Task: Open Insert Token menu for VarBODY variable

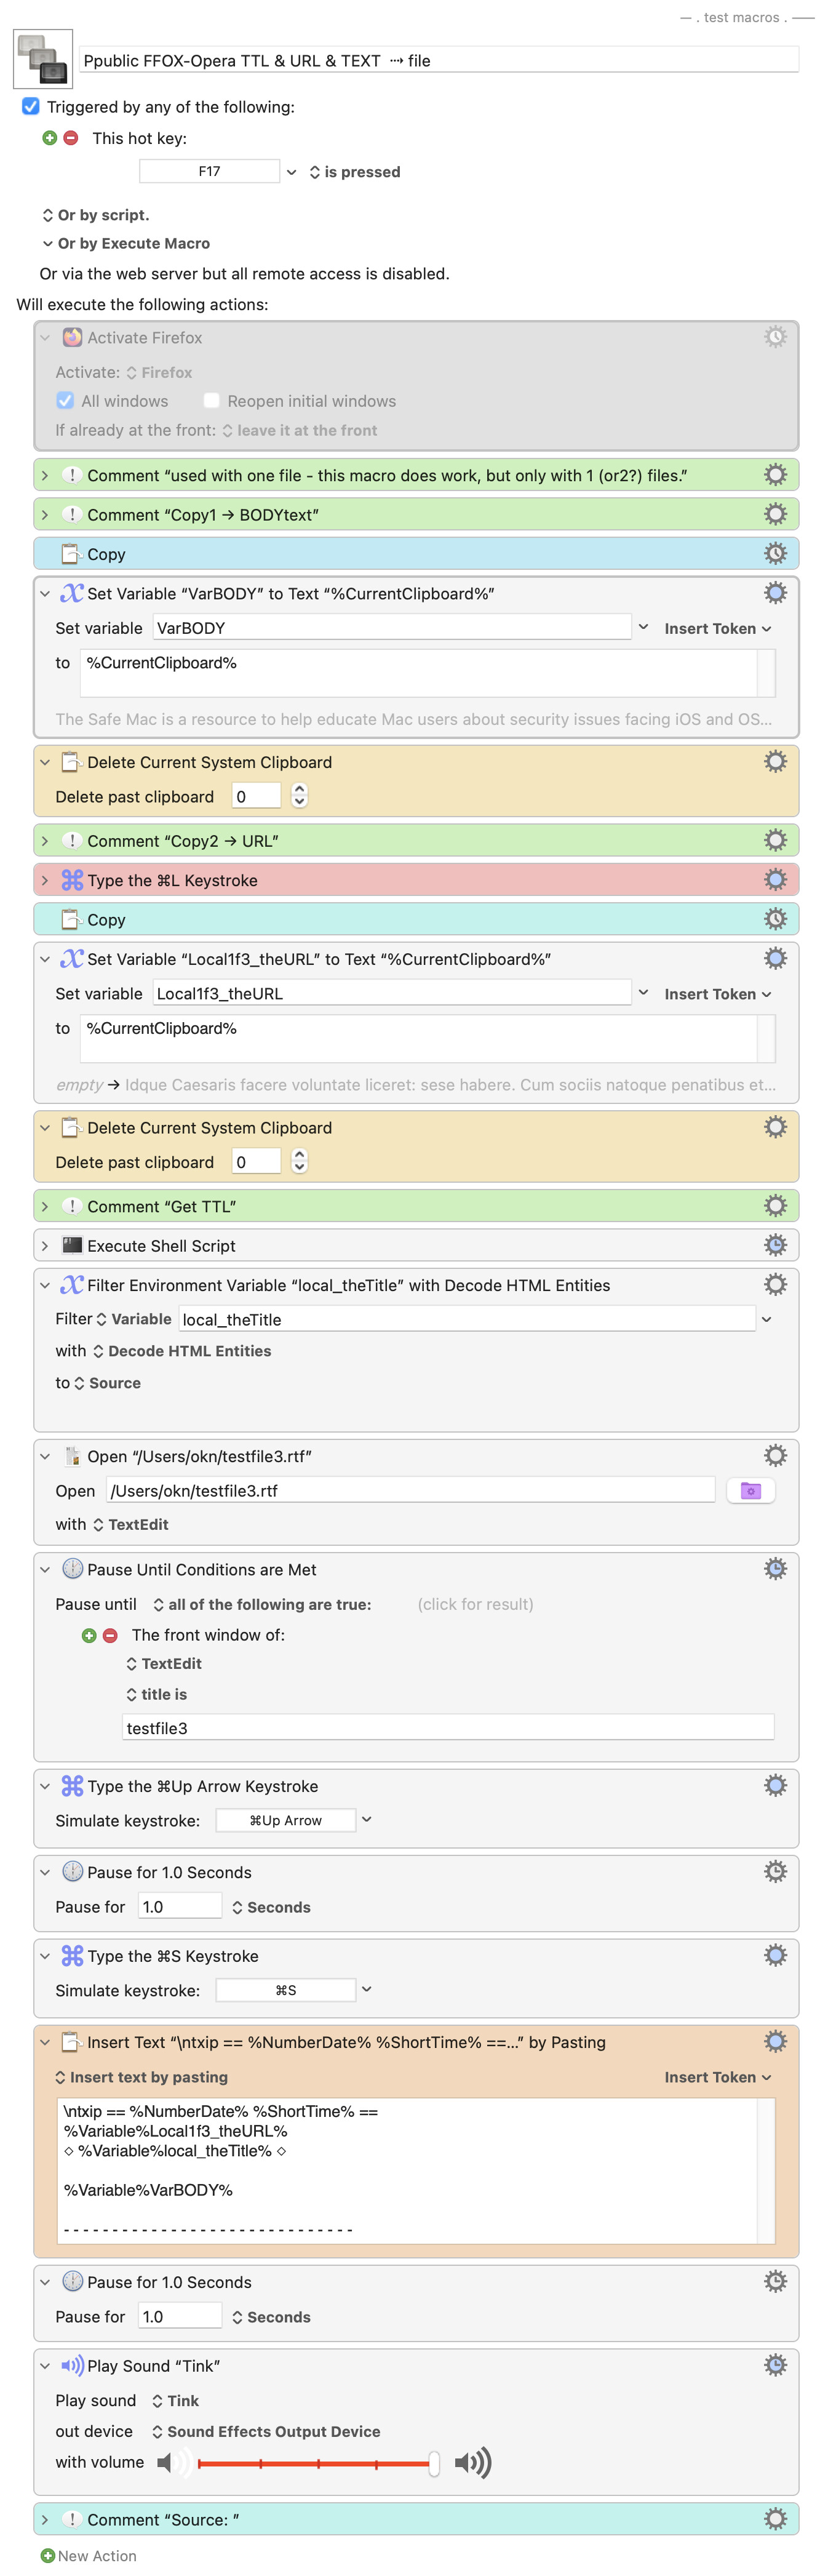Action: [717, 628]
